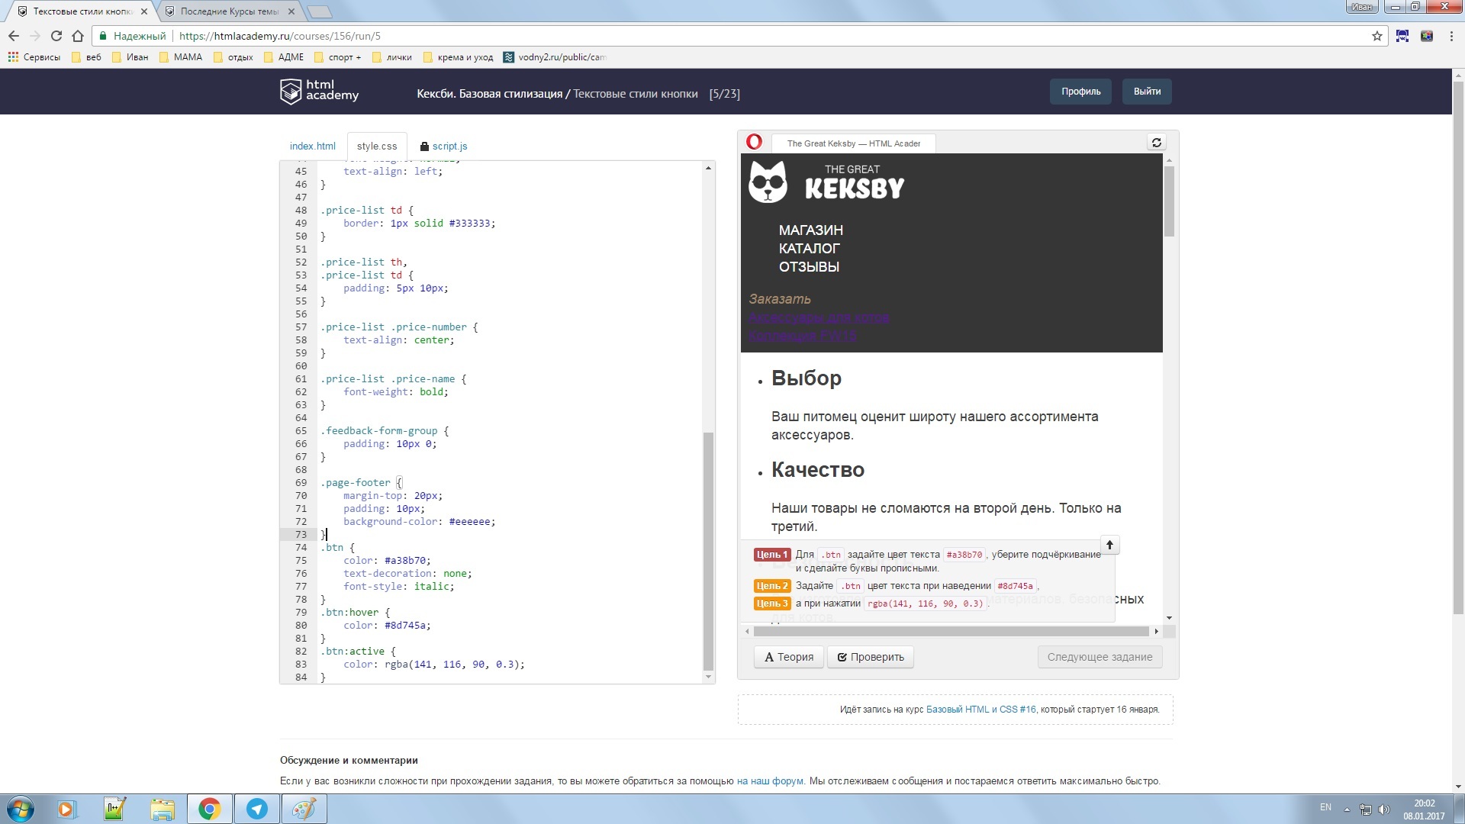Click the Цель 3 goal badge

771,604
